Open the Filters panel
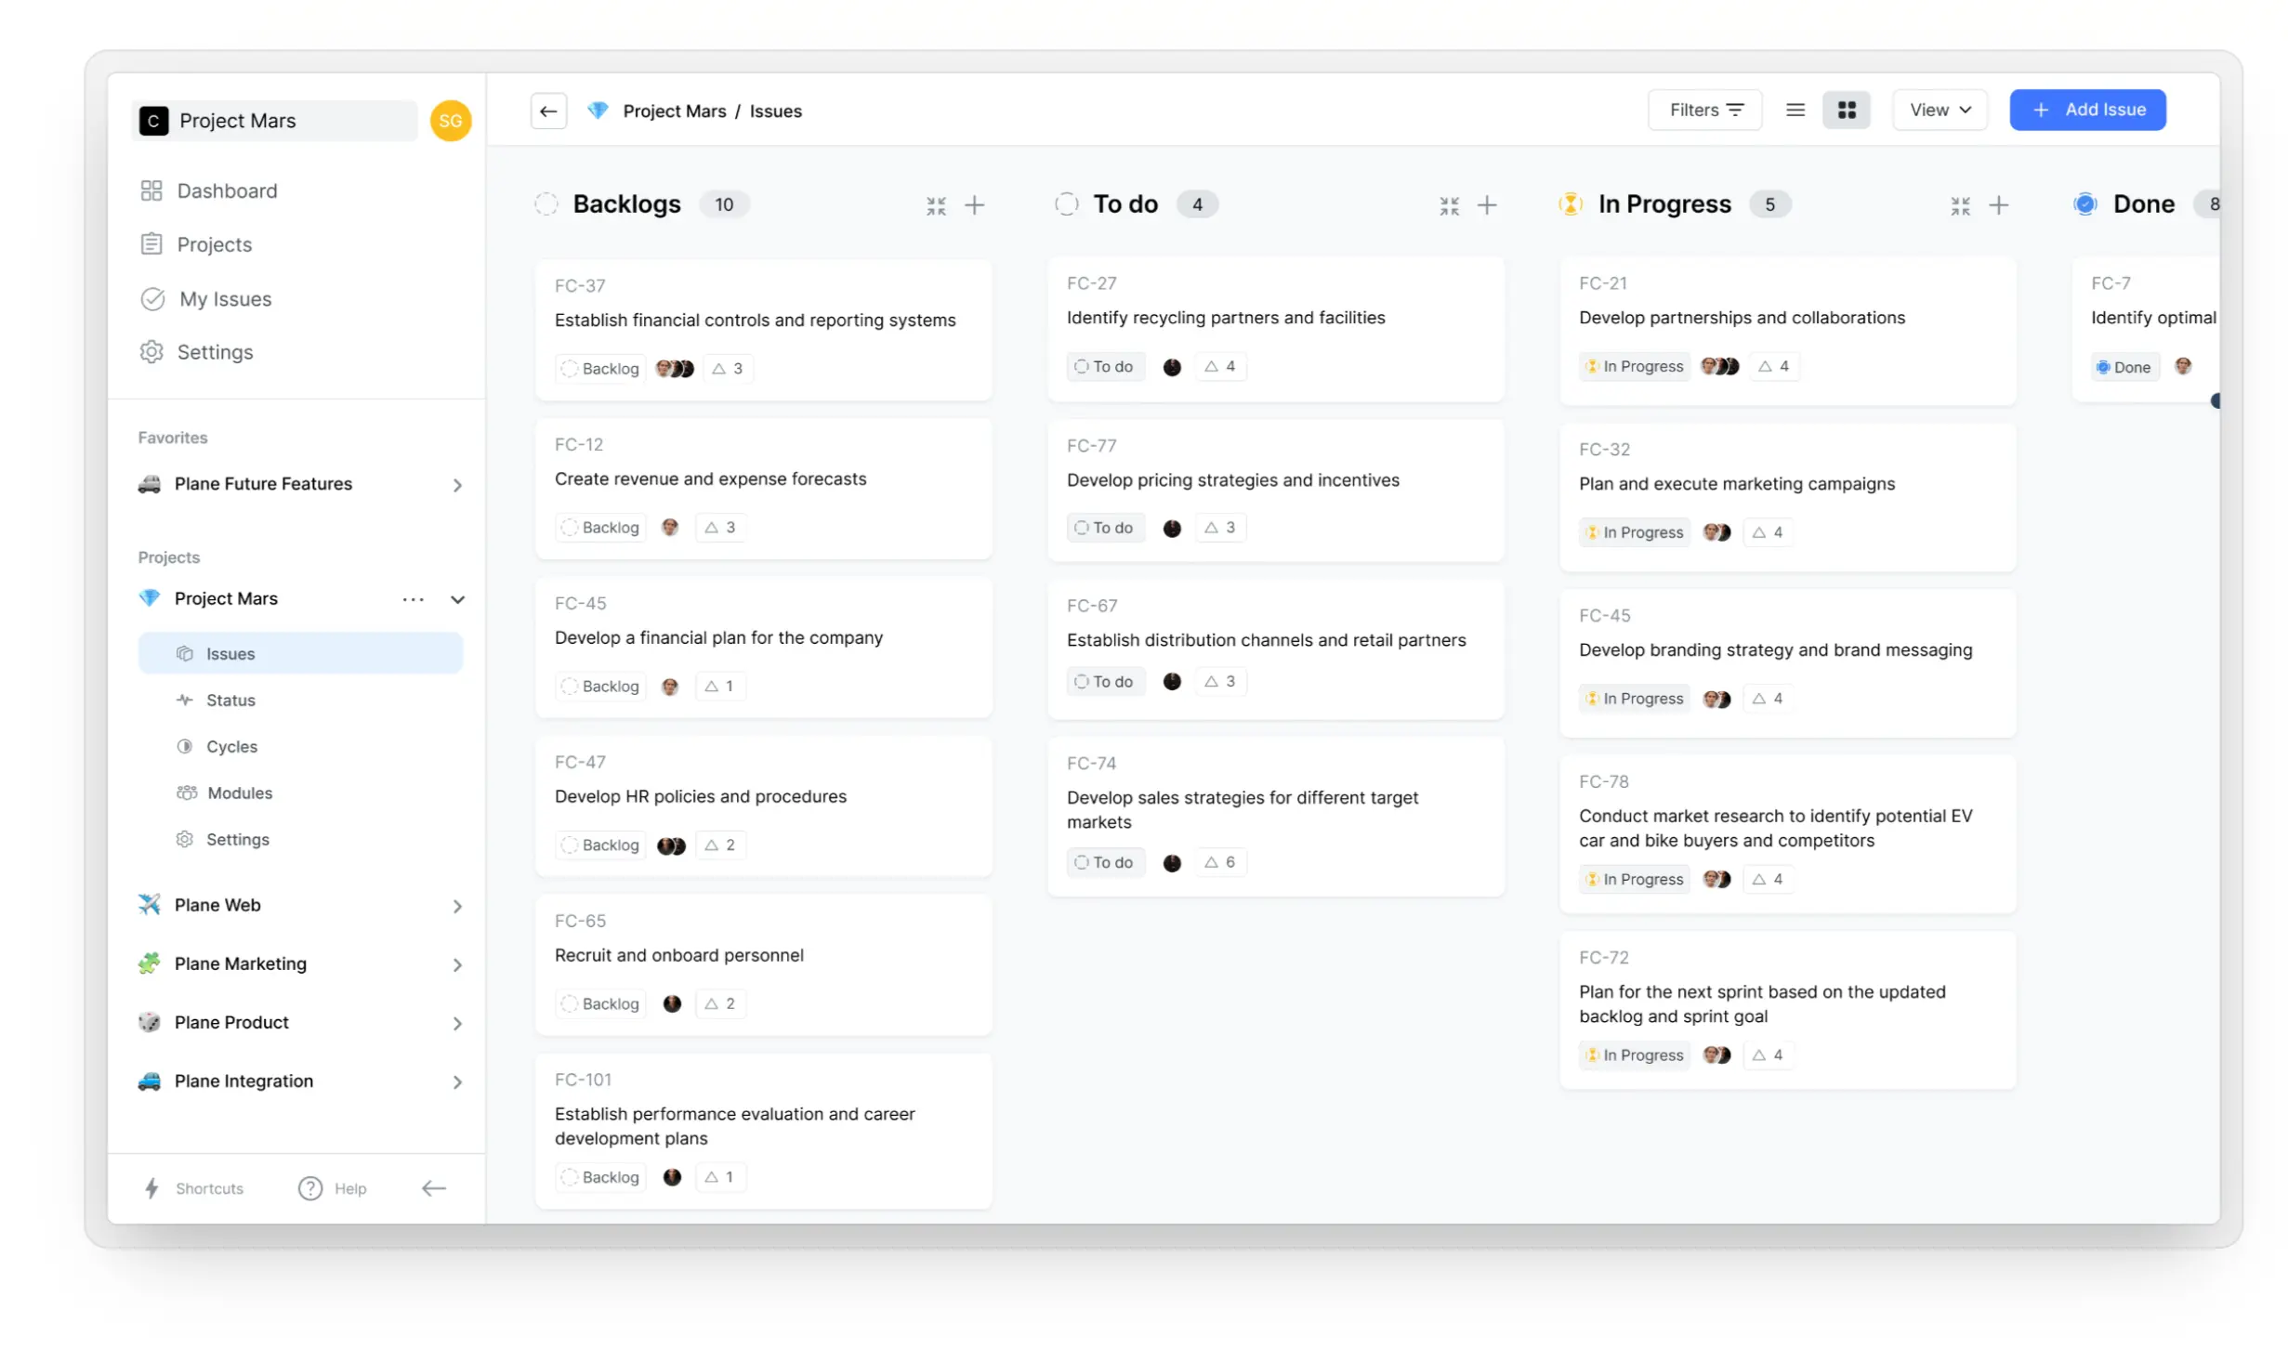 pos(1703,110)
